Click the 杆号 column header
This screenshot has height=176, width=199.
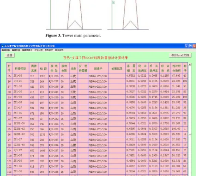pyautogui.click(x=9, y=68)
